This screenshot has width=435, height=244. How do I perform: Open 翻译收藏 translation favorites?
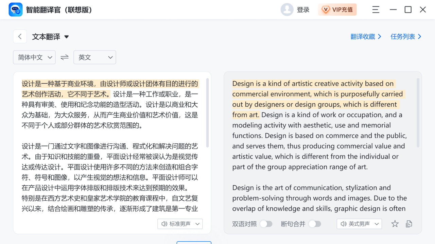366,36
